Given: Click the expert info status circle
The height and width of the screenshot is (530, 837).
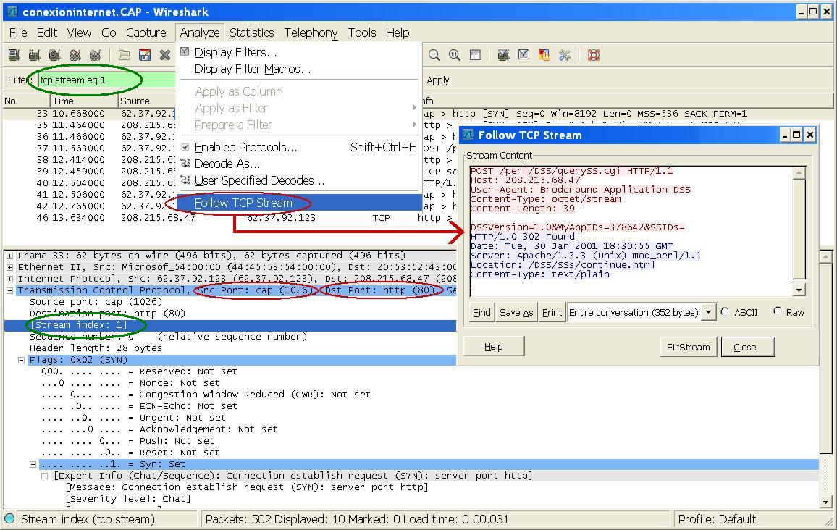Looking at the screenshot, I should [9, 519].
